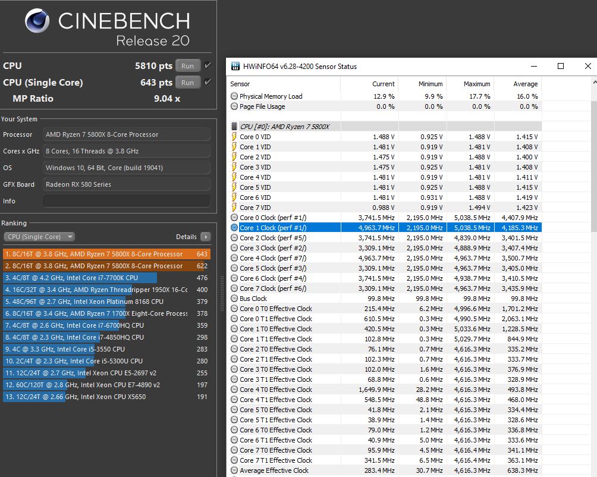Maximize the HWiNFO64 Sensor Status window

point(561,66)
